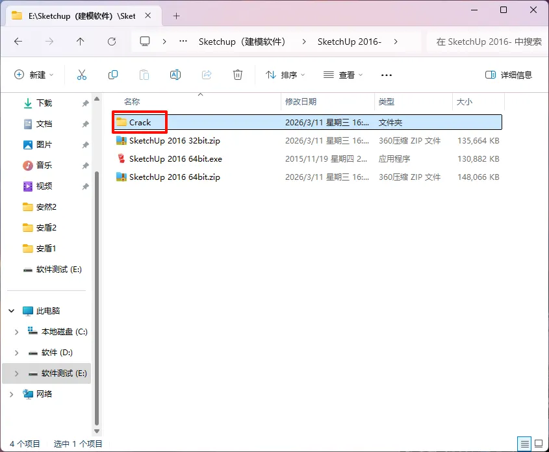
Task: Select SketchUp 2016 32bit.zip file
Action: click(x=174, y=141)
